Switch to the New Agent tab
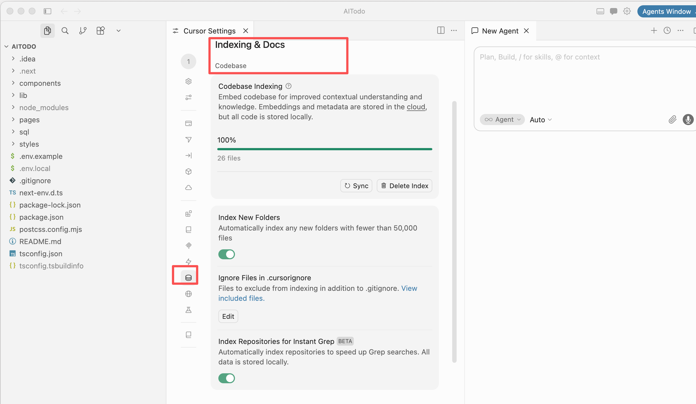This screenshot has height=404, width=696. 500,31
